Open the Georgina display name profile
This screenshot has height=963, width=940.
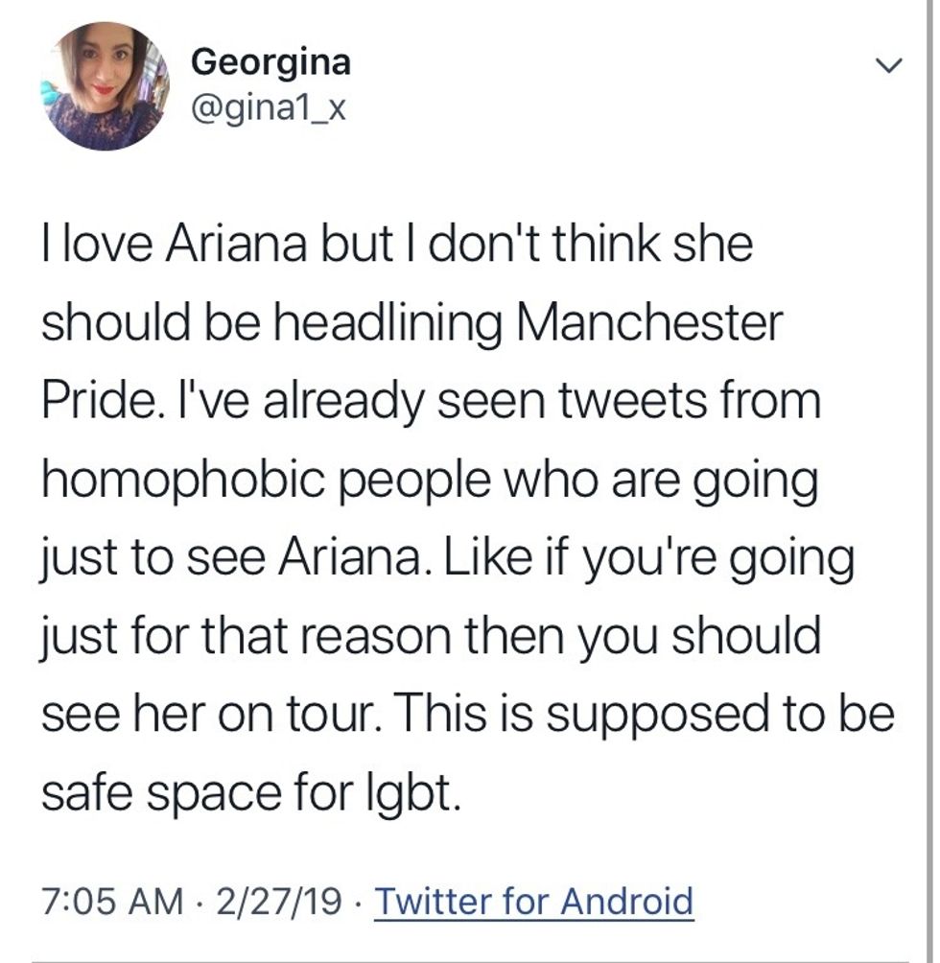271,62
